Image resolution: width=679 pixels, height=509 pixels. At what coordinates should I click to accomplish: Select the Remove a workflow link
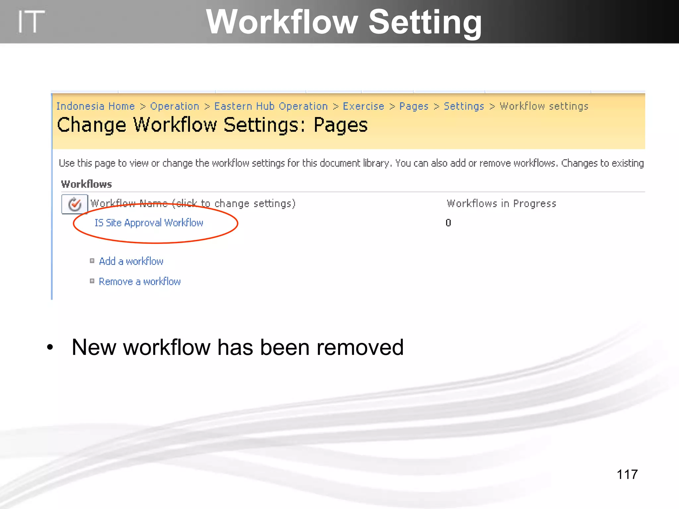point(140,281)
